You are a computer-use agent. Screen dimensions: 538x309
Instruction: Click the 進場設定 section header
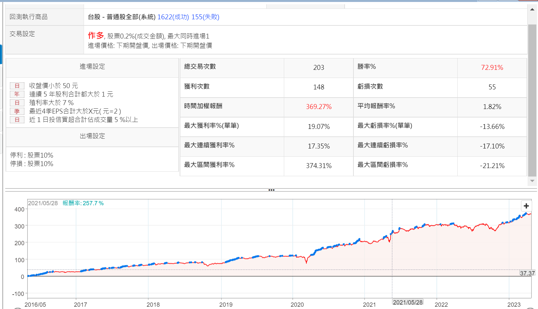(x=92, y=67)
